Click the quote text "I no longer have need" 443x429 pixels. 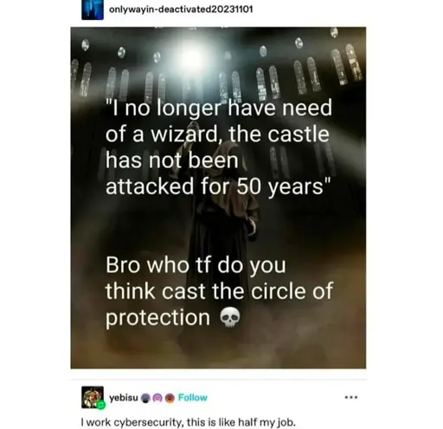(x=219, y=108)
